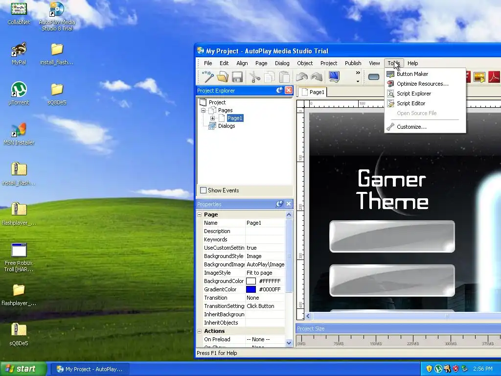Open the µTorrent desktop shortcut
This screenshot has height=376, width=501.
coord(19,94)
